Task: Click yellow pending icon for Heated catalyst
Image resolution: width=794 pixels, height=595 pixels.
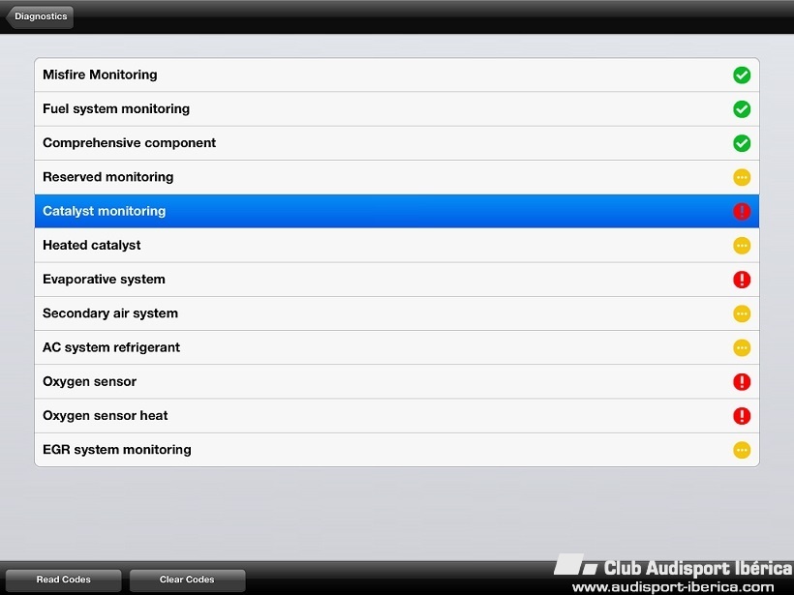Action: [742, 246]
